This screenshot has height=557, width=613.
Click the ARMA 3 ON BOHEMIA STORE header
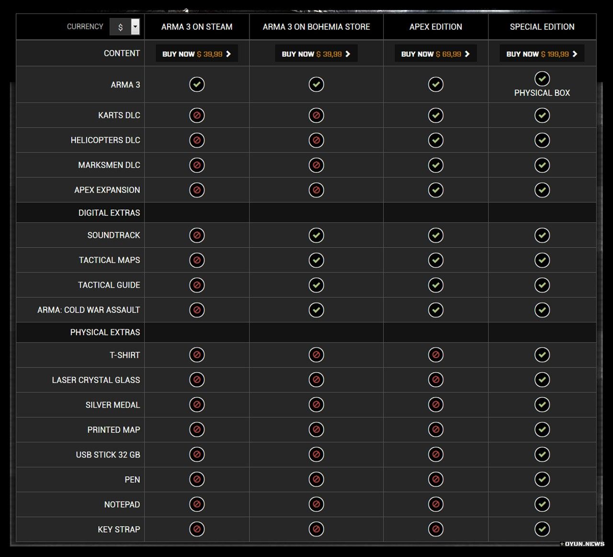click(316, 27)
